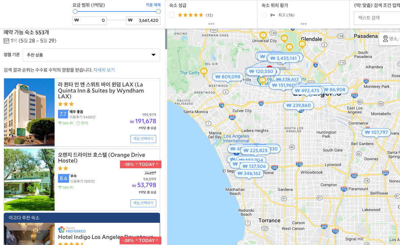Click the 1박 (5월 28 – 5월 29) date text
Viewport: 400px width, 245px height.
pyautogui.click(x=33, y=41)
